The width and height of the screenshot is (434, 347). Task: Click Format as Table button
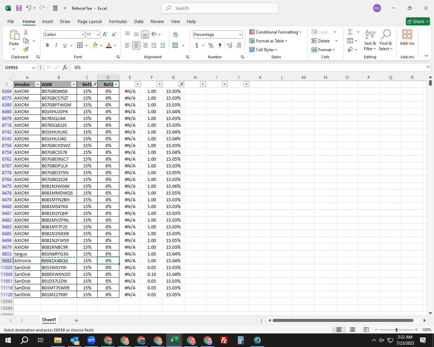(268, 41)
